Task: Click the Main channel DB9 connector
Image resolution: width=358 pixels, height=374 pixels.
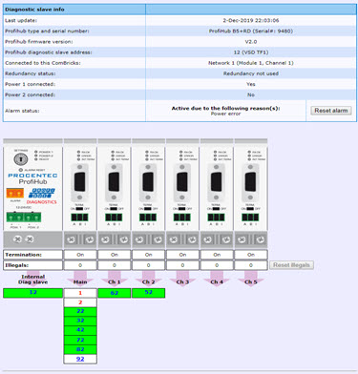Action: click(x=80, y=182)
